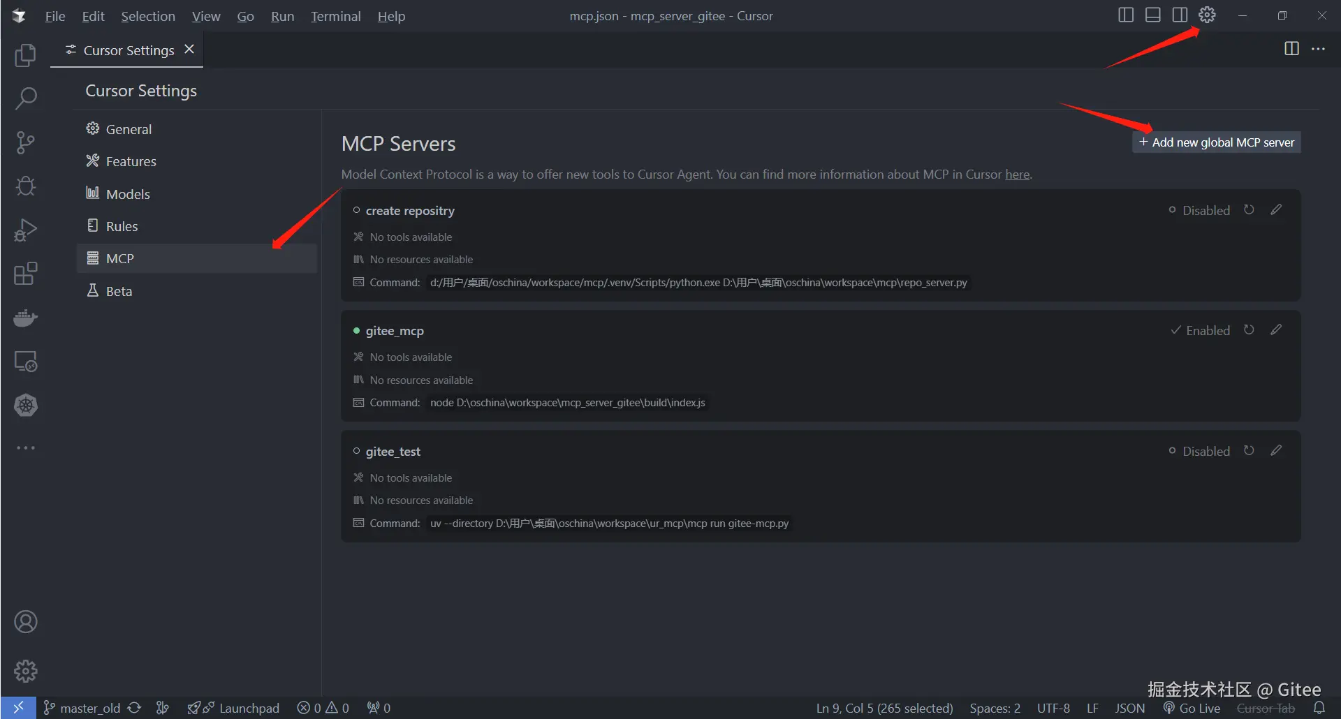Open the Go menu
Viewport: 1341px width, 719px height.
click(245, 16)
